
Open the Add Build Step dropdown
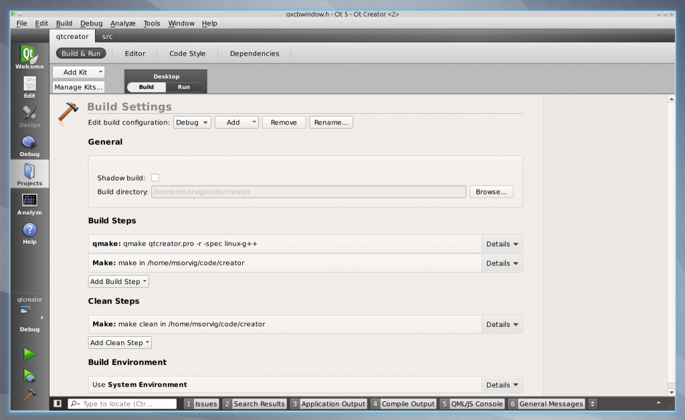[x=118, y=281]
